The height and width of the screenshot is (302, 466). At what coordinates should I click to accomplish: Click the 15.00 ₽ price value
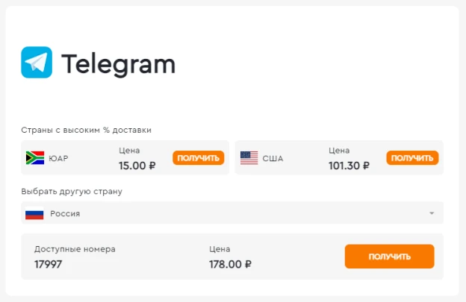(x=137, y=166)
